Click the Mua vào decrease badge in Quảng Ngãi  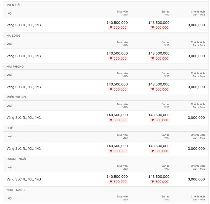point(118,182)
